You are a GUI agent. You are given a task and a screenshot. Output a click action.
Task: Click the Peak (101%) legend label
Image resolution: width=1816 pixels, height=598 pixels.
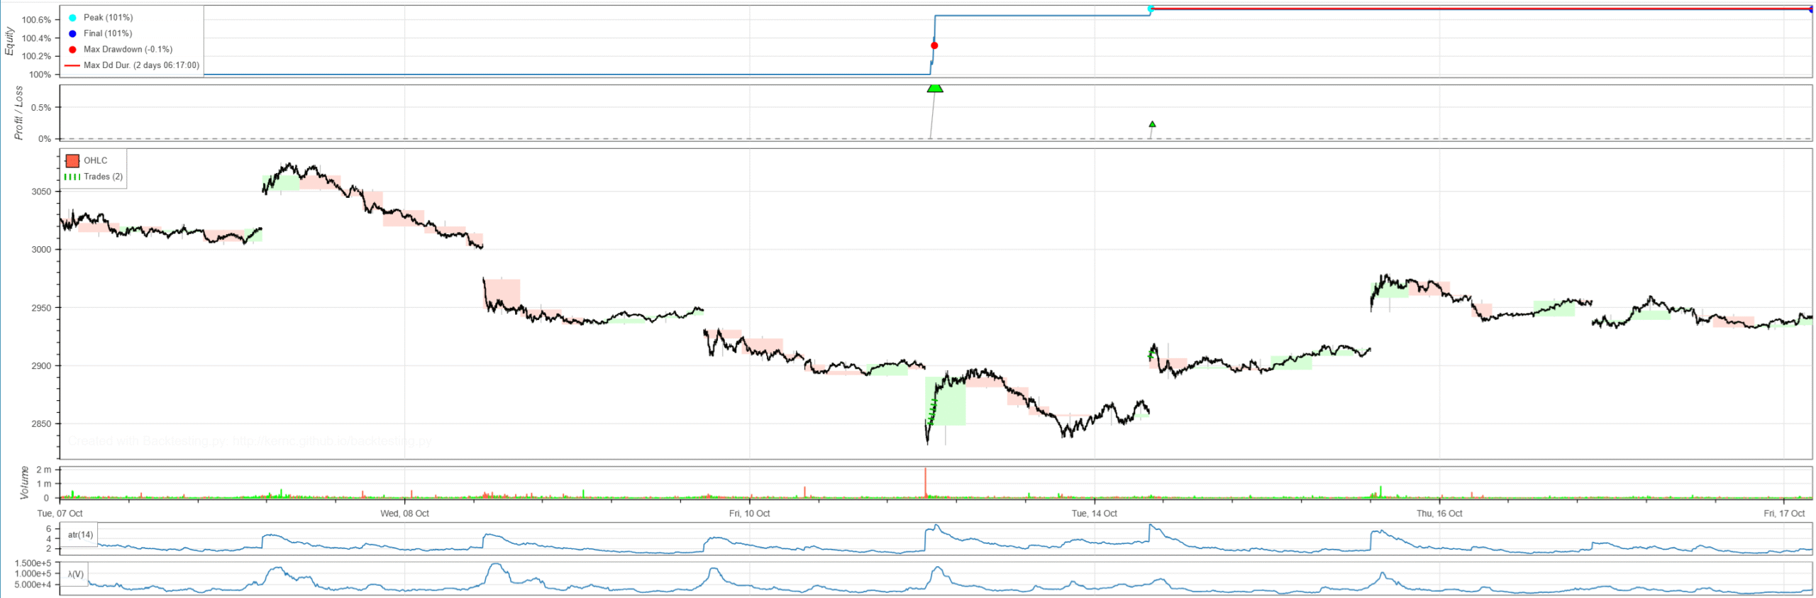[x=108, y=18]
